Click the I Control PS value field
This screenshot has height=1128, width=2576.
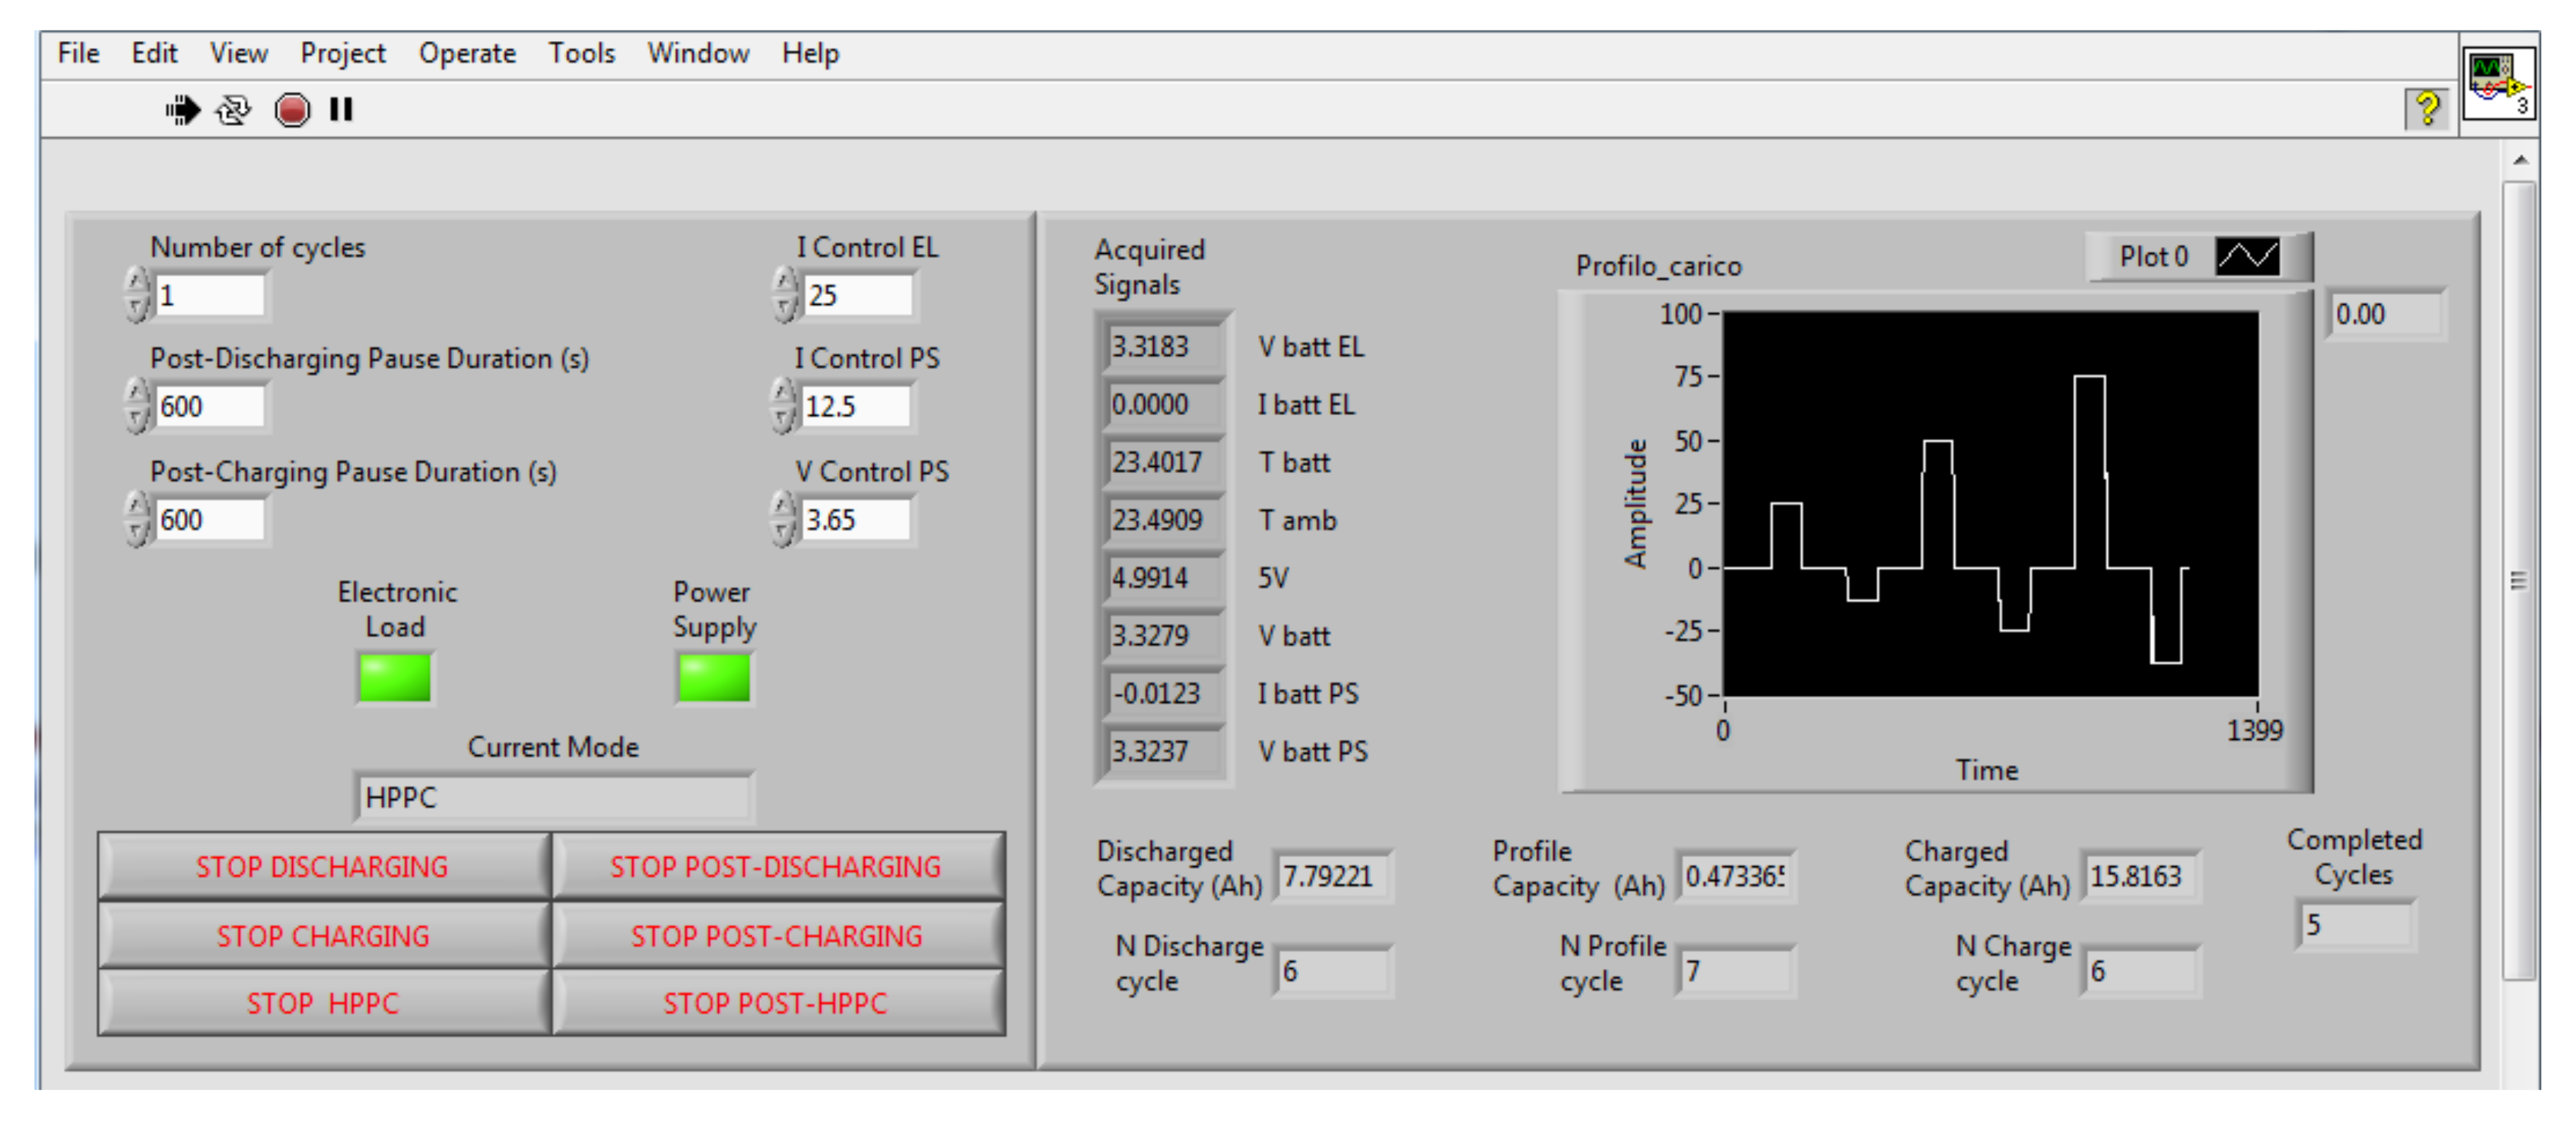[858, 406]
